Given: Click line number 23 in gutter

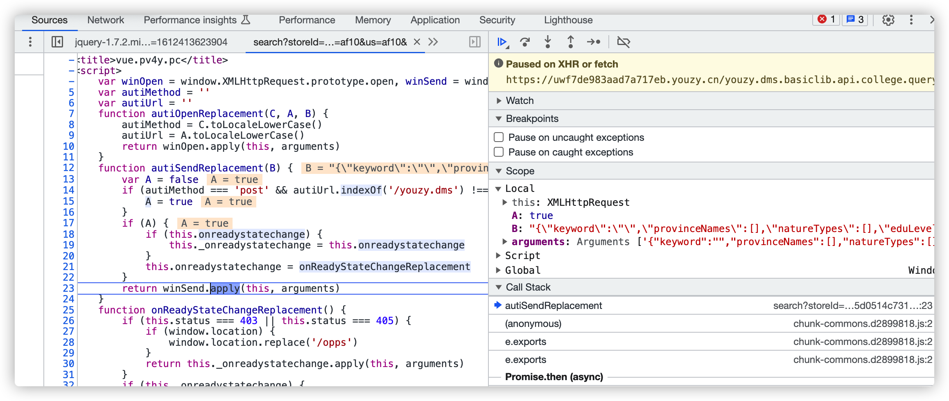Looking at the screenshot, I should point(68,288).
